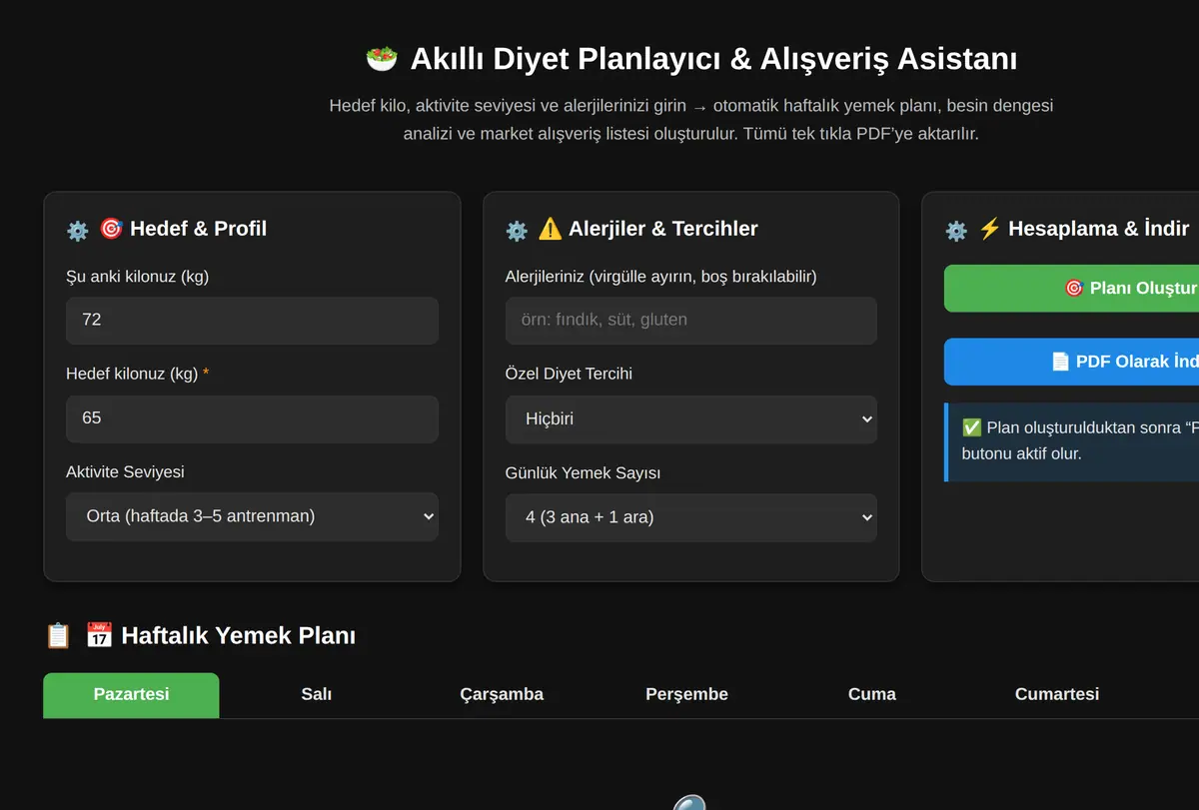
Task: Click clipboard icon next to Haftalık Yemek Planı
Action: (59, 635)
